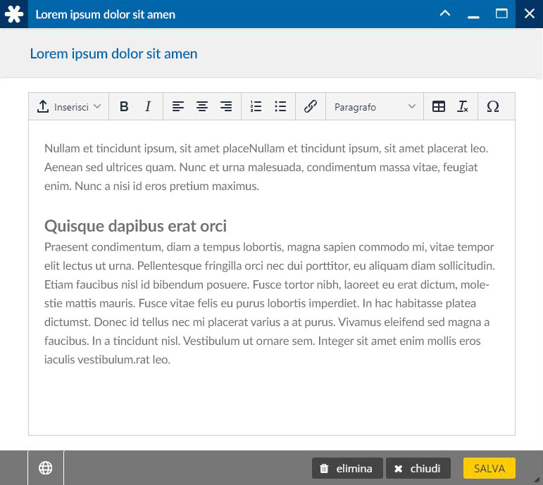543x485 pixels.
Task: Click the globe language icon
Action: tap(46, 468)
